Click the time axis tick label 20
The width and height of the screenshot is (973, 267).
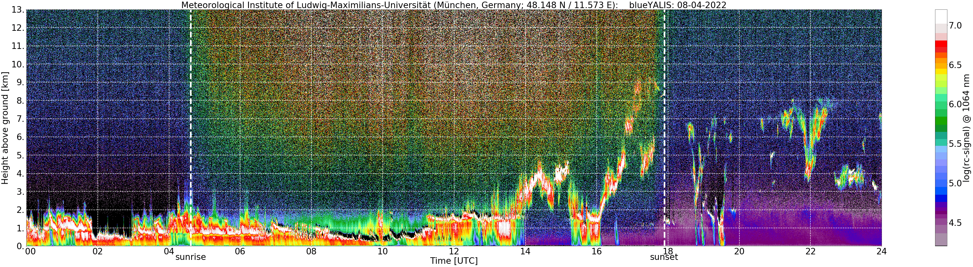coord(739,251)
